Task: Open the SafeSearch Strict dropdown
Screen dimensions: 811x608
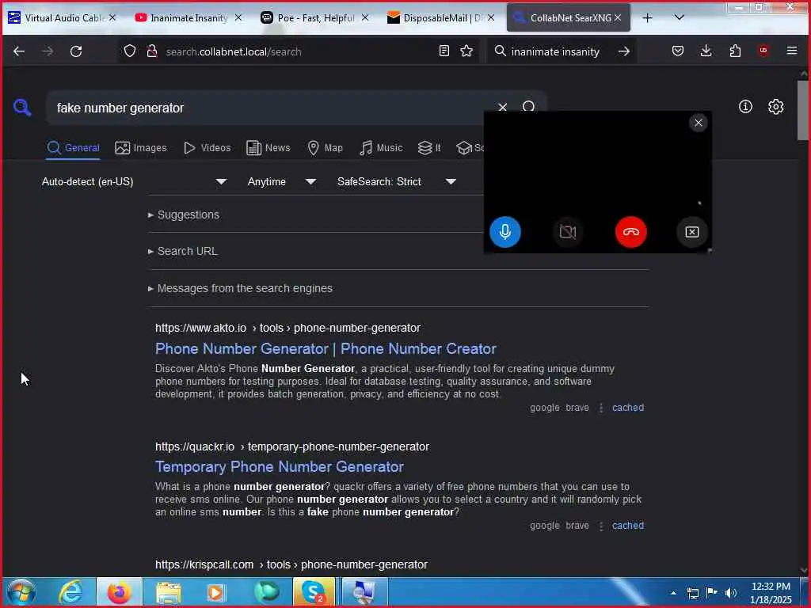Action: [x=397, y=181]
